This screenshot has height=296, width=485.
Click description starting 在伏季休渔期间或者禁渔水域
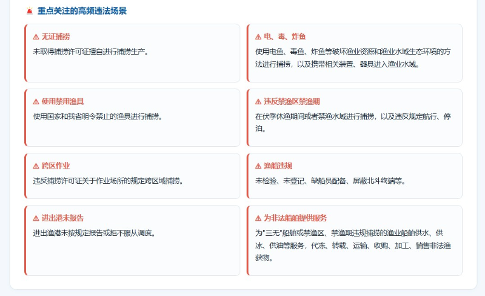pos(353,123)
